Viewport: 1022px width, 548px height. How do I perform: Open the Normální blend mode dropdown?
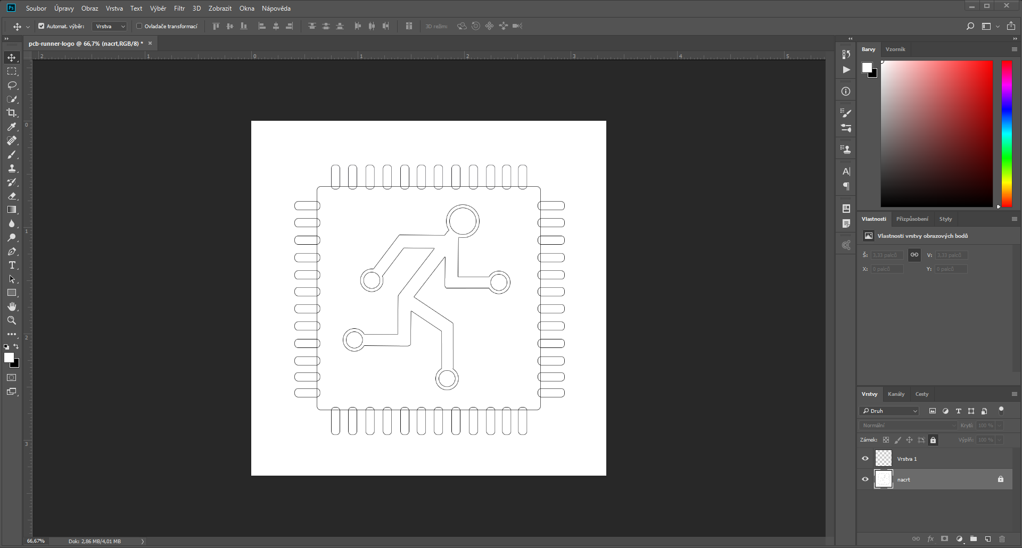point(908,425)
